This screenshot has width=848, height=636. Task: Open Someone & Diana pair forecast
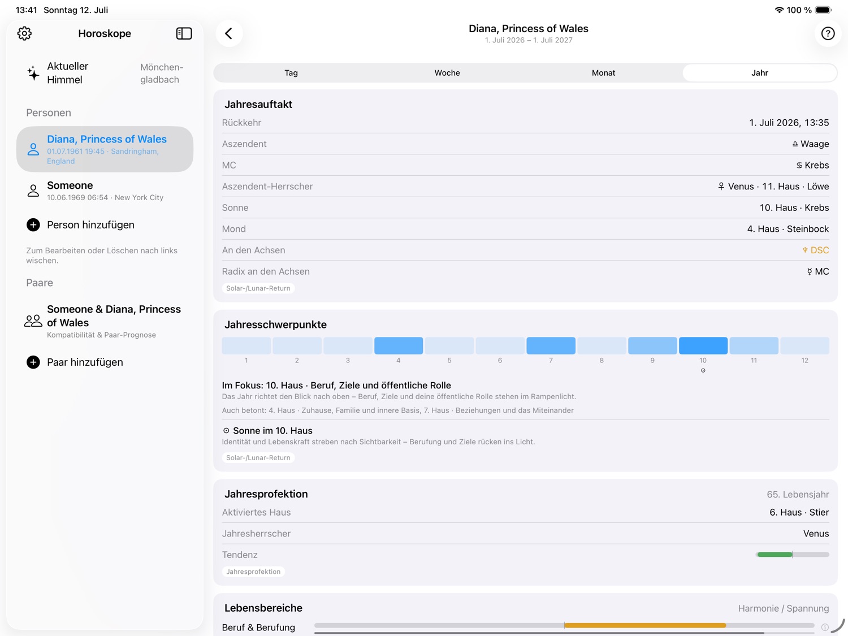click(105, 321)
